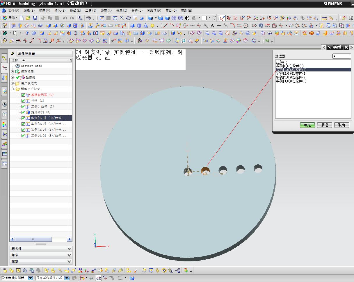Click the New file icon
The height and width of the screenshot is (282, 354).
(x=22, y=18)
